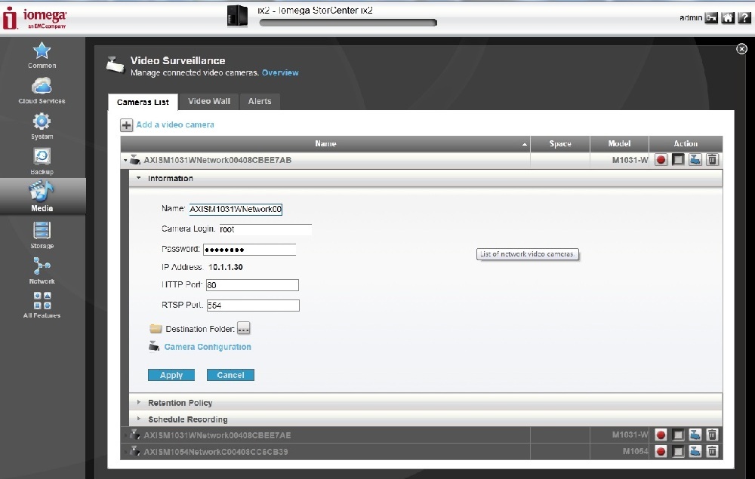The height and width of the screenshot is (479, 755).
Task: Start recording on camera ending 7AE
Action: pos(661,435)
